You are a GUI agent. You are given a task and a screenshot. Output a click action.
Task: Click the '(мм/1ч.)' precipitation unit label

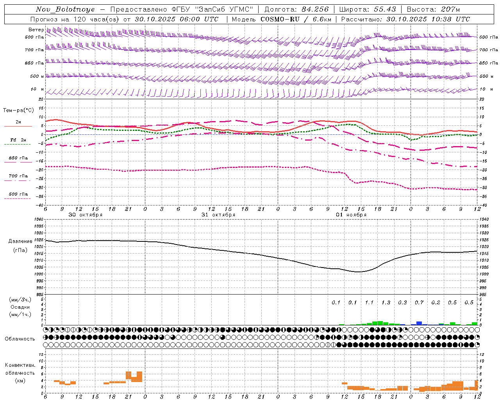coord(20,314)
